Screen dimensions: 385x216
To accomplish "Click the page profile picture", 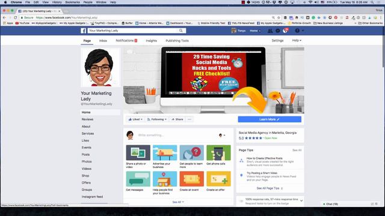I will tap(100, 67).
